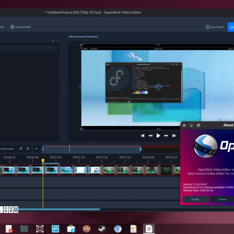Minimize the About dialog
The width and height of the screenshot is (234, 234).
pos(191,125)
